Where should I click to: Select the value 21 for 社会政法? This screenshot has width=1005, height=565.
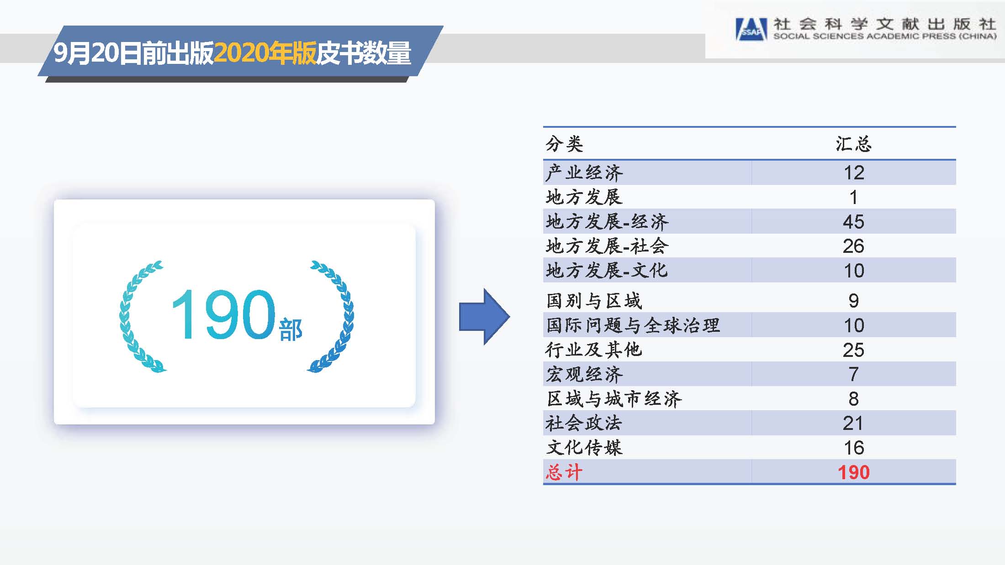853,424
